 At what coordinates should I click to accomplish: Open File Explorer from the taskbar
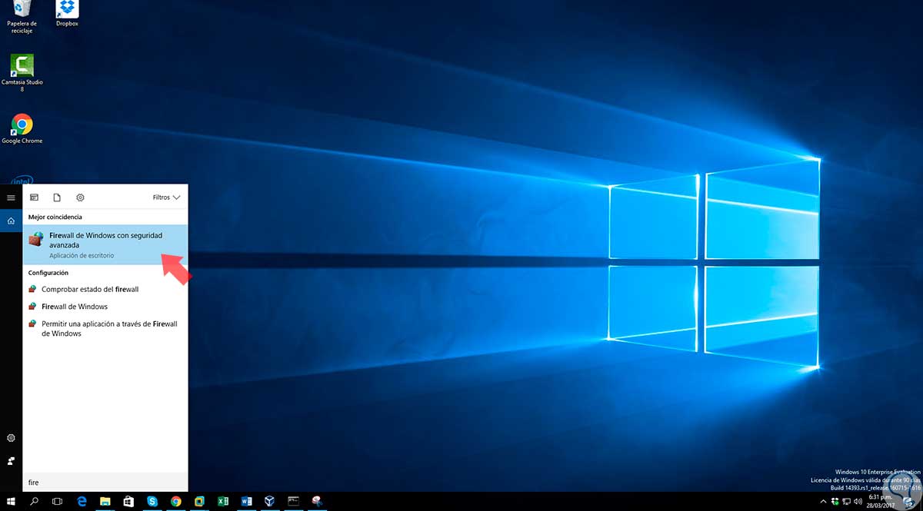[x=105, y=501]
